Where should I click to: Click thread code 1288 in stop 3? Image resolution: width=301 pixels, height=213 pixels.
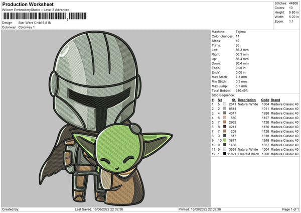click(265, 113)
